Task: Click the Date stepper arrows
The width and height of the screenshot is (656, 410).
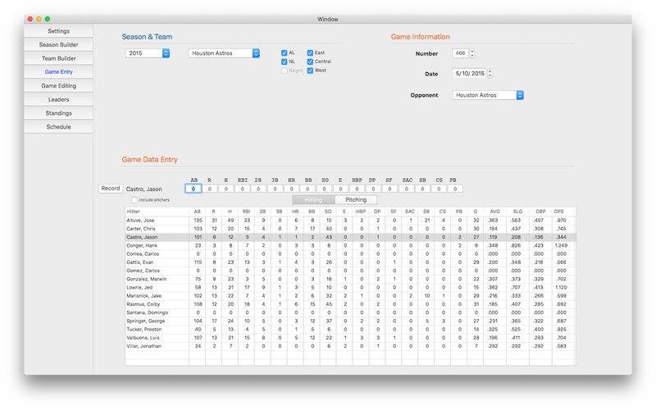Action: pos(490,74)
